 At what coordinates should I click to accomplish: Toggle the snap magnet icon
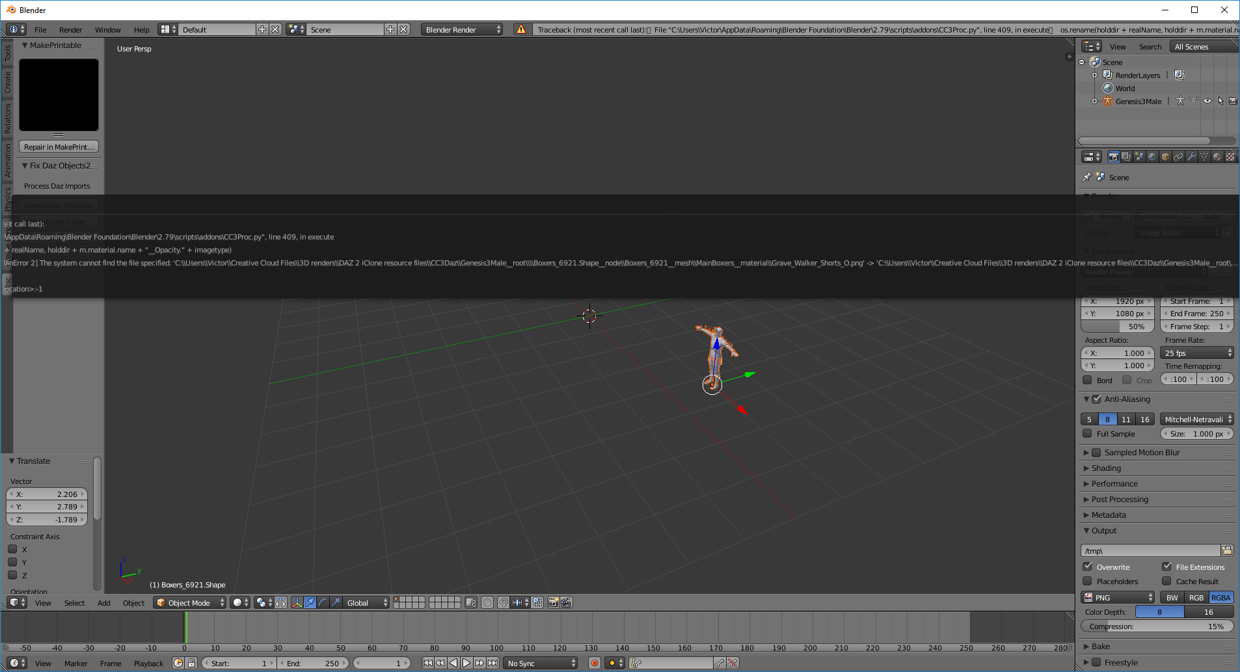[x=504, y=602]
